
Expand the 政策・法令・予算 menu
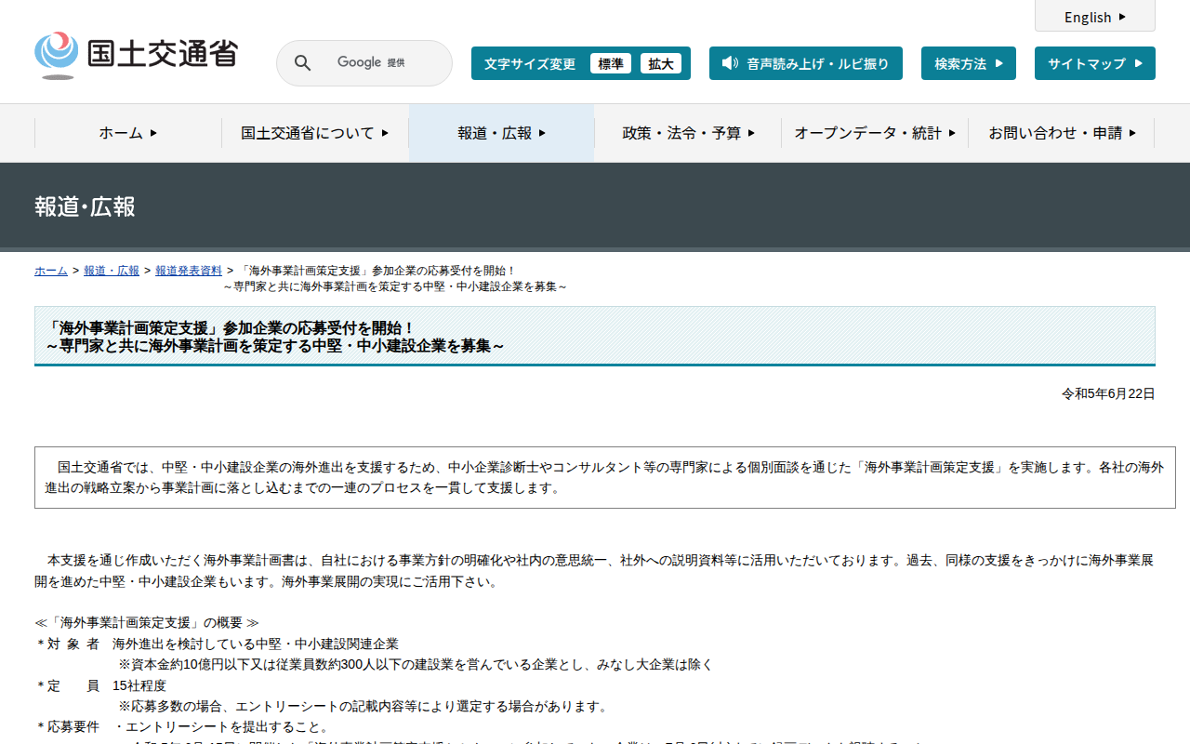[x=689, y=133]
